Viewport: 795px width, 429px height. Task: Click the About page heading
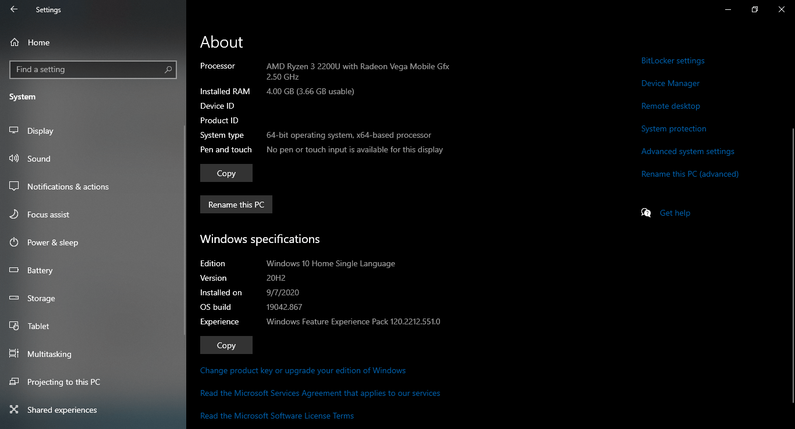coord(222,42)
